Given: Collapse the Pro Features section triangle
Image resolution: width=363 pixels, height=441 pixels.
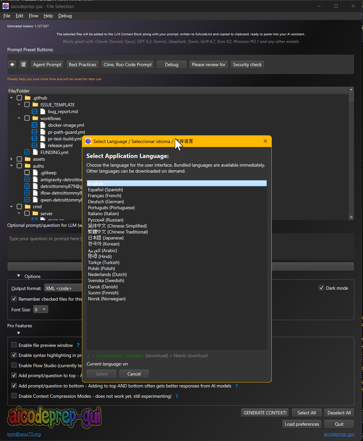Looking at the screenshot, I should (x=19, y=333).
